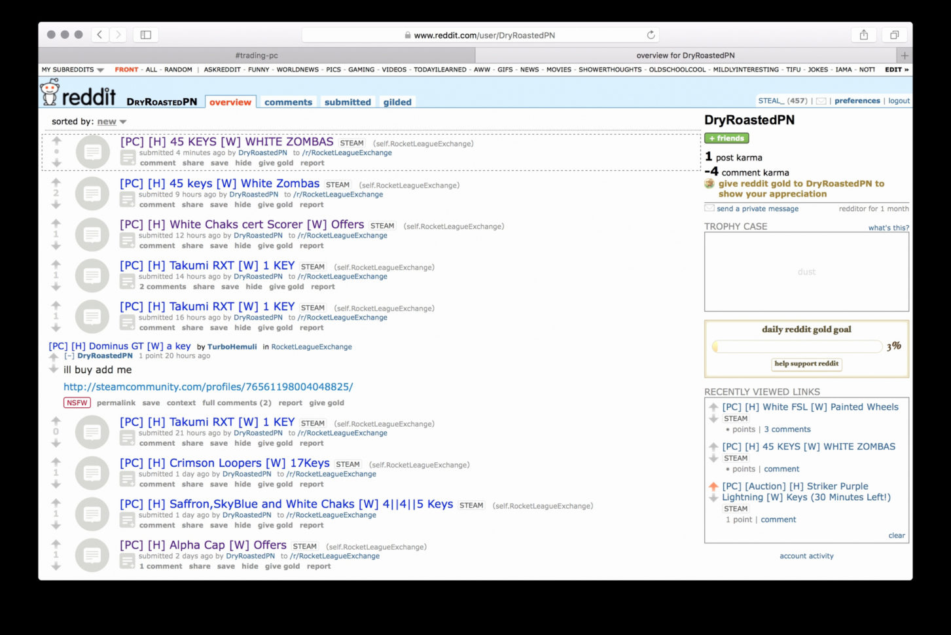Downvote the Striker Purple Lightning auction link
Screen dimensions: 951x635
coord(713,498)
